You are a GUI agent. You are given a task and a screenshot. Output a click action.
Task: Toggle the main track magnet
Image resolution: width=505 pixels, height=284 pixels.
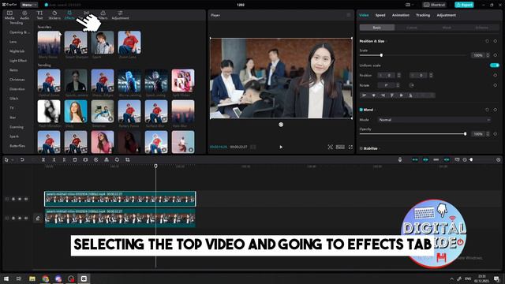pos(415,159)
